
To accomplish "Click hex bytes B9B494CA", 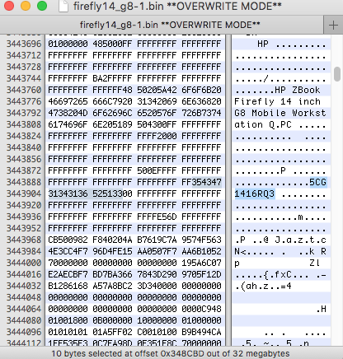I will 201,332.
